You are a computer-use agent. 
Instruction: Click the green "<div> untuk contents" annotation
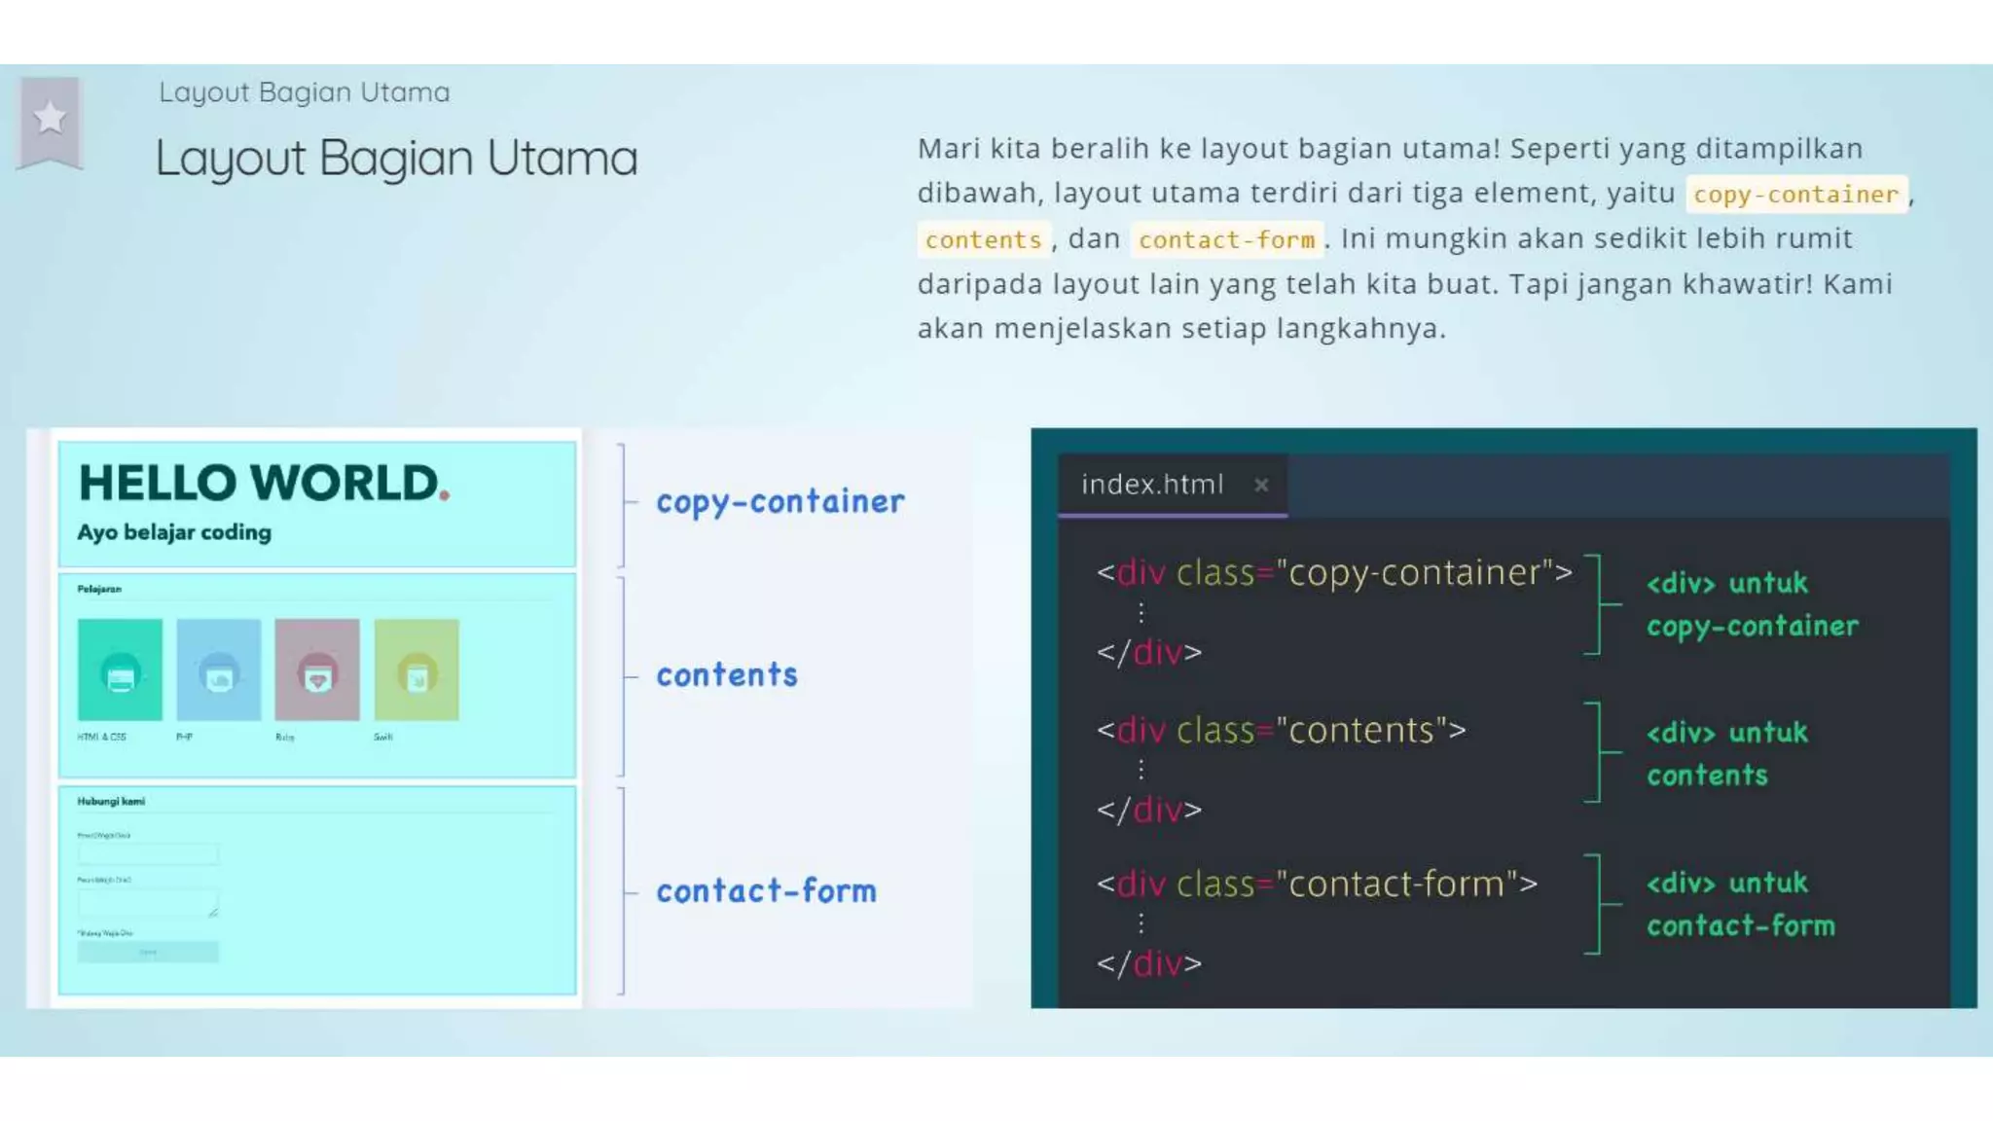pyautogui.click(x=1726, y=753)
